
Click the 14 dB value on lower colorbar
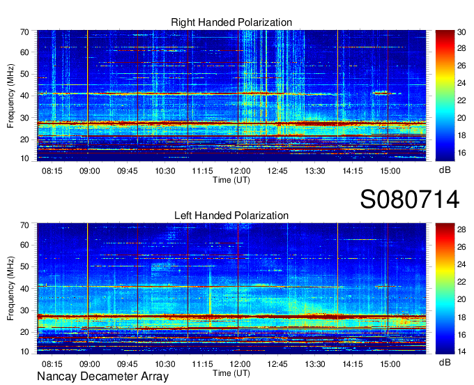click(x=461, y=352)
